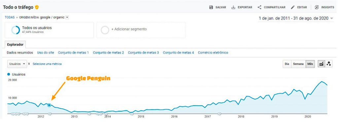Click the Compartilhar share icon
Viewport: 338px width, 122px height.
point(259,7)
